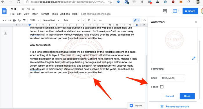Click the 'Why do we use it?' heading
The image size is (203, 109).
[40, 45]
